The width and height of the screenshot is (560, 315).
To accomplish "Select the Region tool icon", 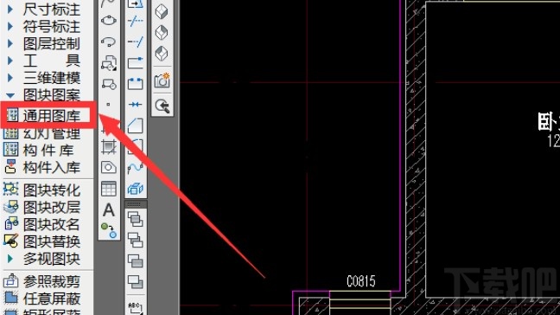I will 109,167.
